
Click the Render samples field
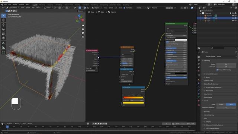point(226,64)
